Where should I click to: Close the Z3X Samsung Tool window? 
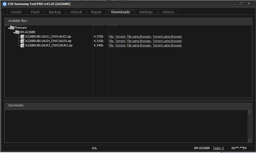point(249,4)
